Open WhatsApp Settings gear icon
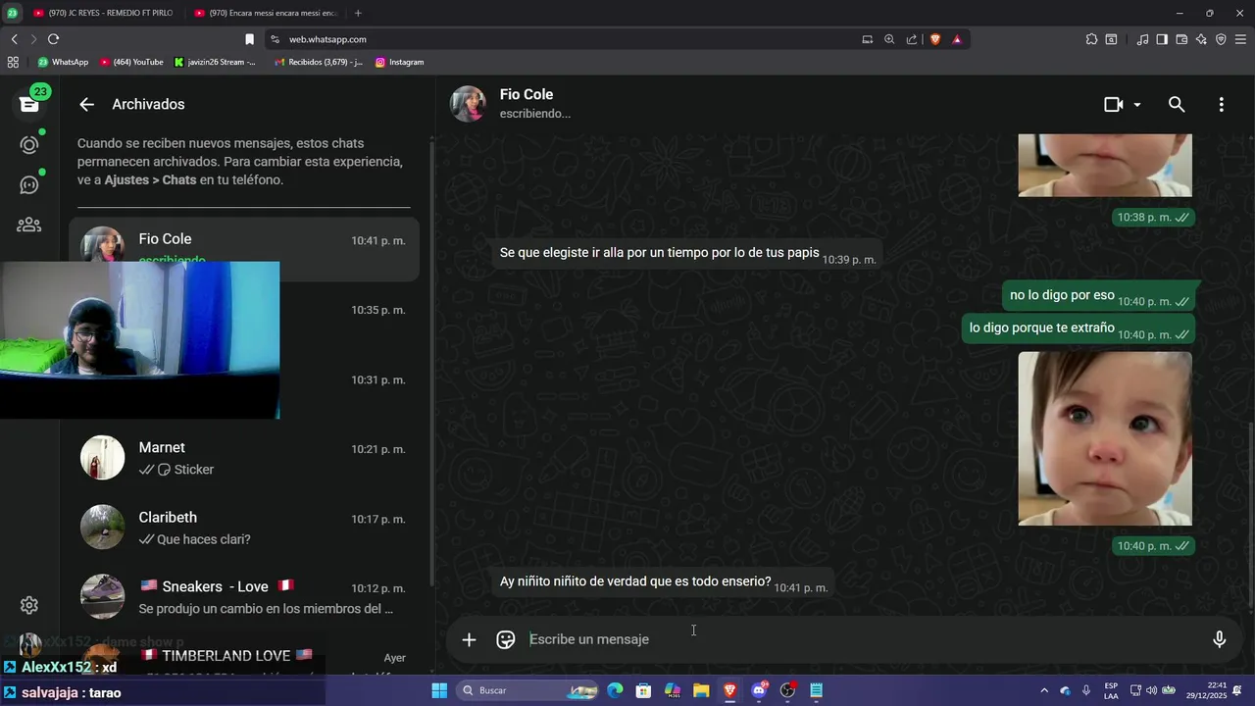 [29, 605]
